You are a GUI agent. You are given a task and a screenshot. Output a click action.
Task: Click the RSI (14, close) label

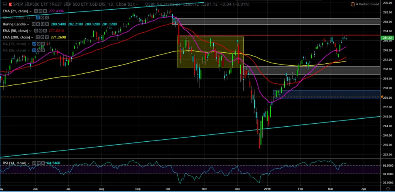[14, 163]
